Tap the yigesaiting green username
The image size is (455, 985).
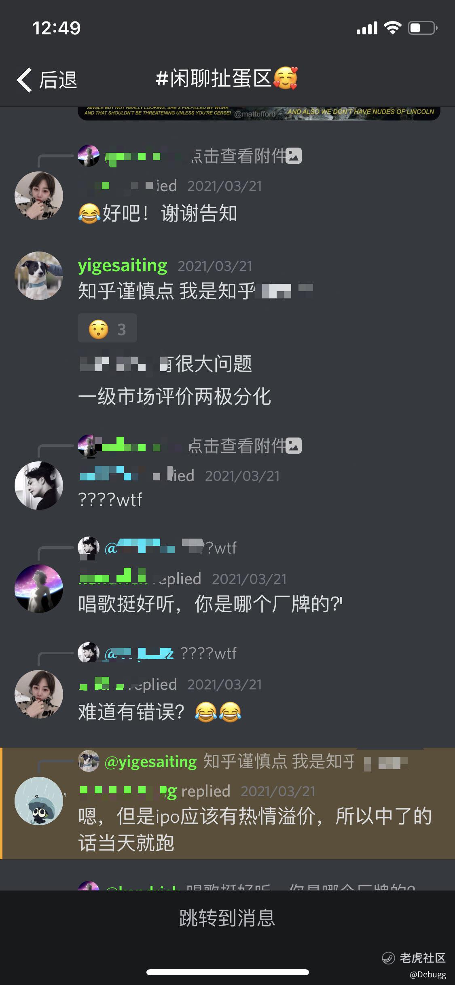123,266
